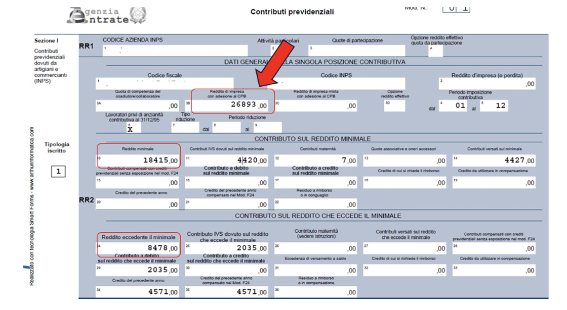Click the Periodo imposizione 'al' month field
This screenshot has height=310, width=567.
[494, 106]
